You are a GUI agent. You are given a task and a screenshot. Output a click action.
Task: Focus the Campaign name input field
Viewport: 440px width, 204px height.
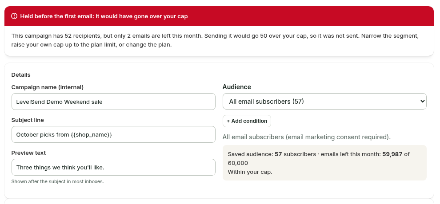[x=113, y=102]
